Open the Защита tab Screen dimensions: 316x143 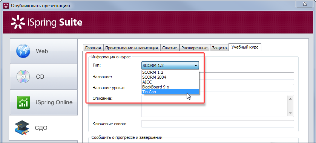coord(219,48)
